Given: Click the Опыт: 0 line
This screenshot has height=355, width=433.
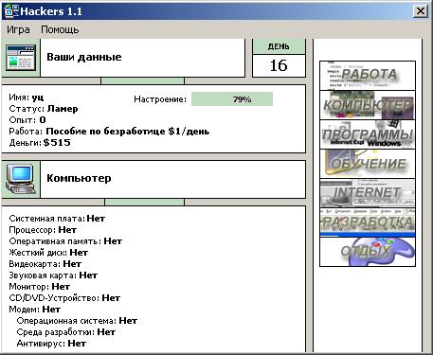Looking at the screenshot, I should click(27, 120).
